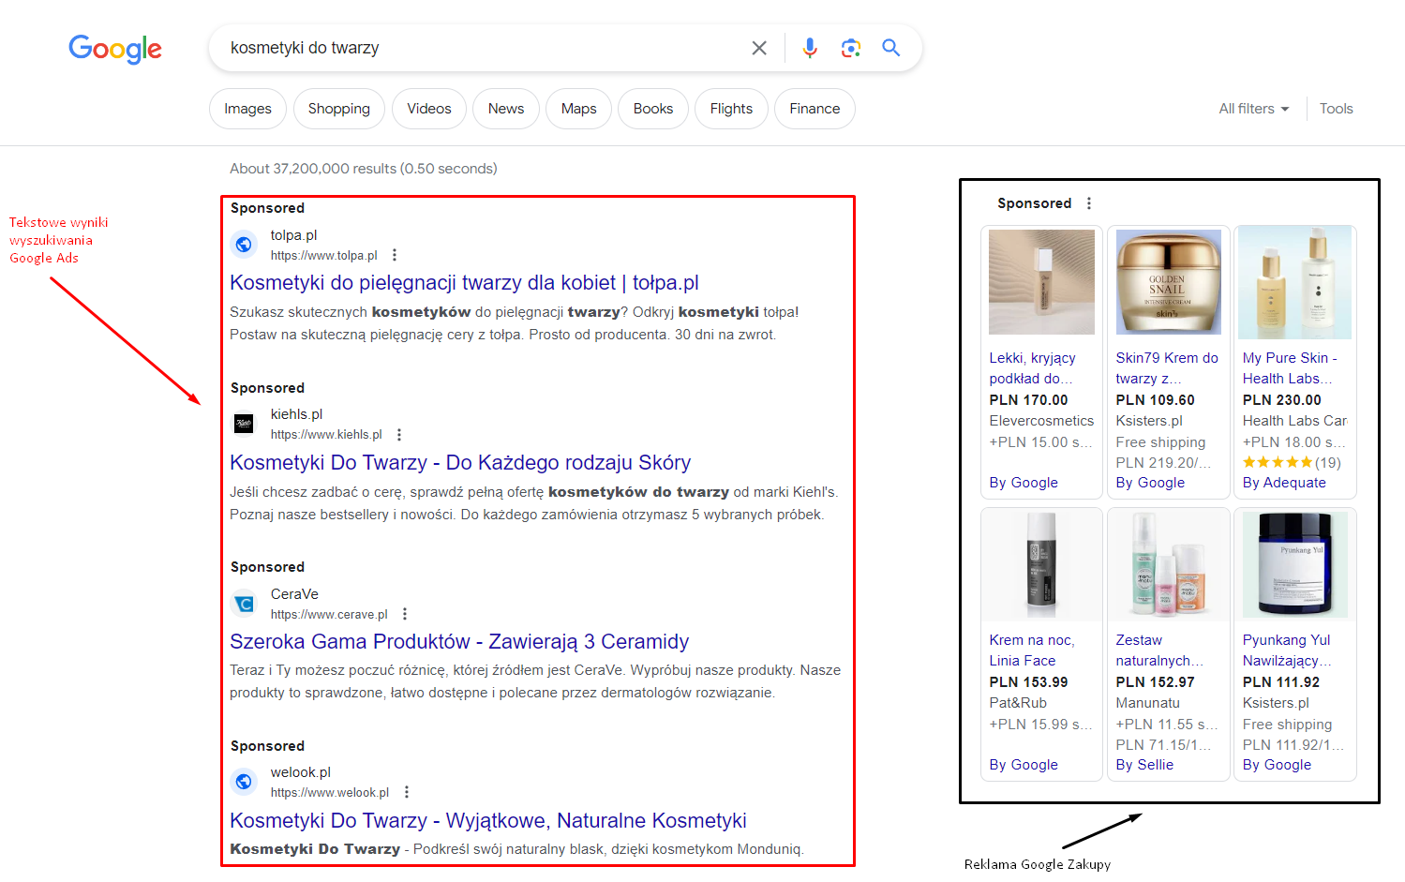This screenshot has height=882, width=1405.
Task: Click the My Pure Skin - Health Labs title
Action: pyautogui.click(x=1290, y=368)
